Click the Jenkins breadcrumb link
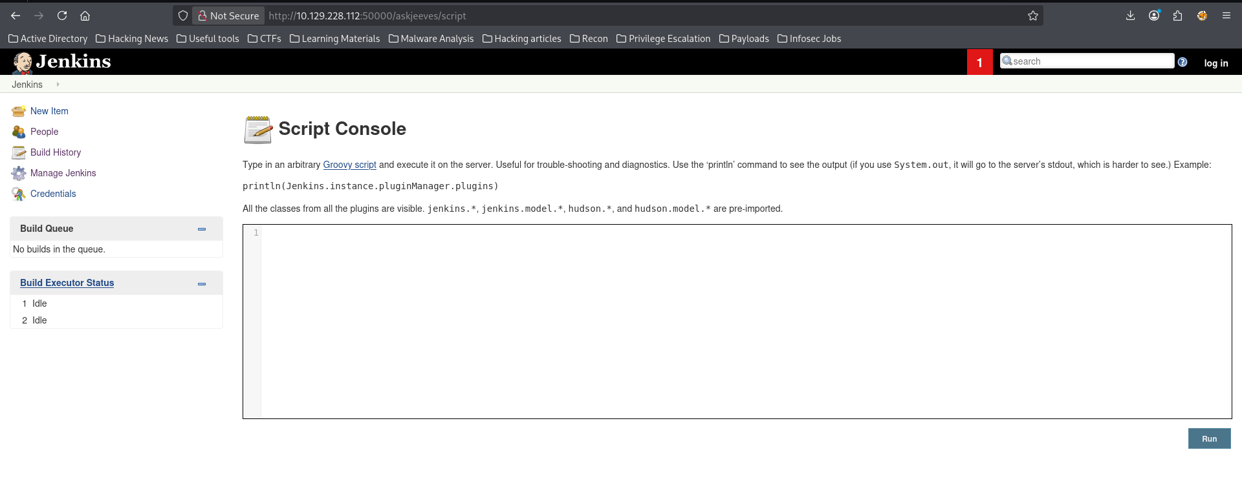Viewport: 1242px width, 483px height. pos(27,85)
